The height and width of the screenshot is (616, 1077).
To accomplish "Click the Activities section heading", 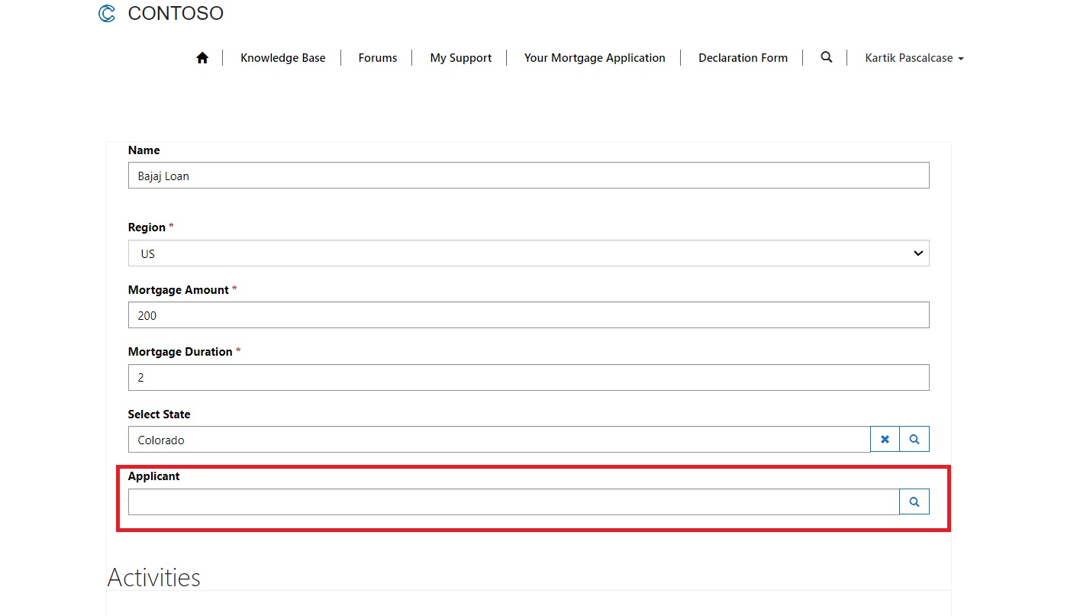I will [x=154, y=578].
